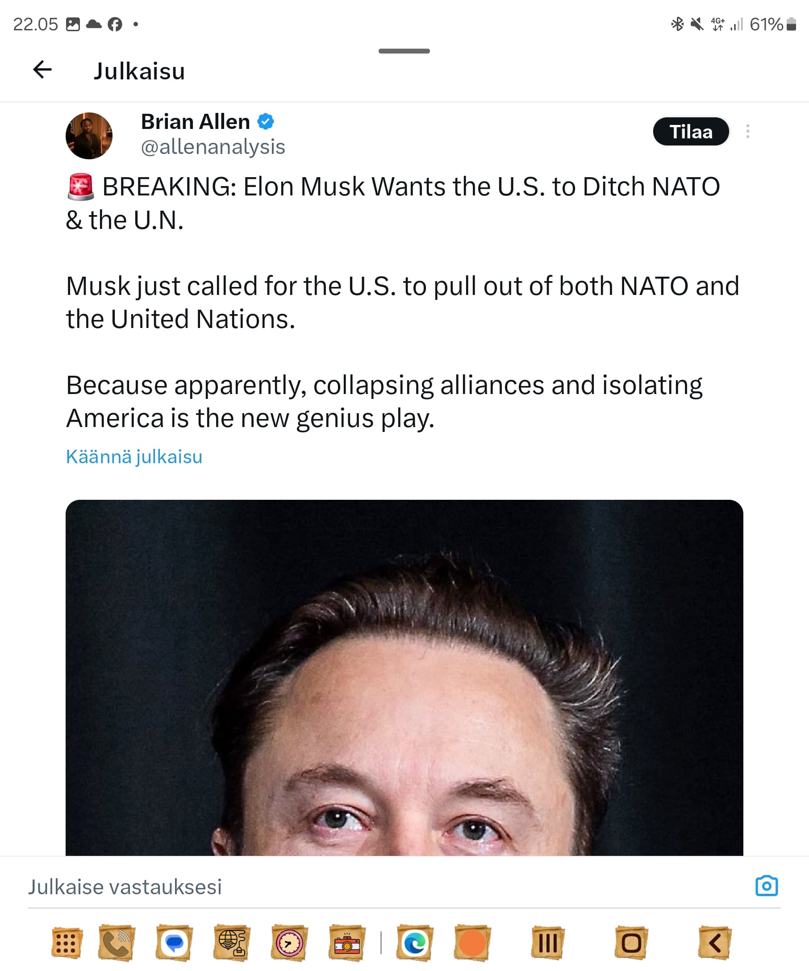Viewport: 809px width, 971px height.
Task: Open the orange circle app in the dock
Action: pyautogui.click(x=472, y=943)
